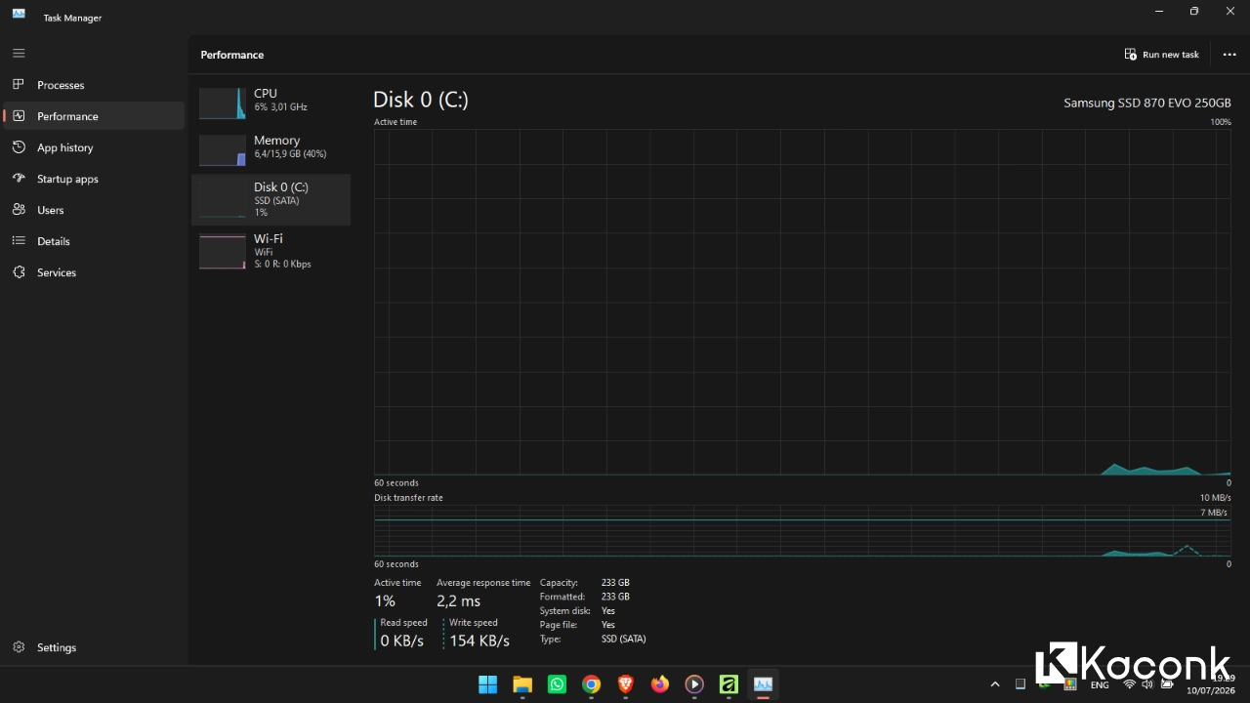
Task: Click the 1% active time value
Action: tap(385, 601)
